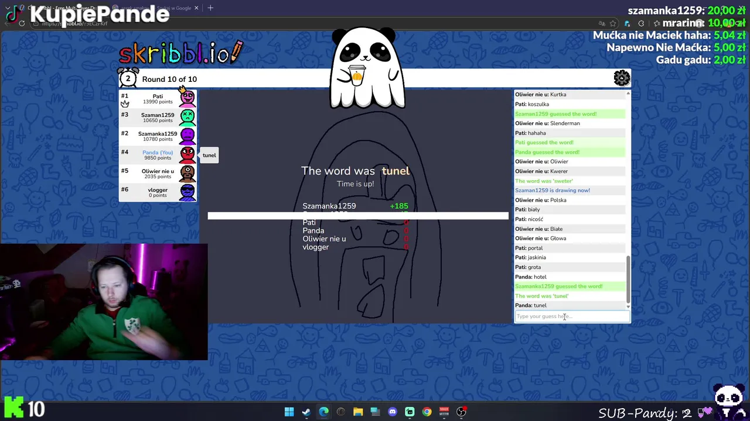The image size is (750, 421).
Task: Switch to Microsoft Edge in taskbar
Action: pos(323,412)
